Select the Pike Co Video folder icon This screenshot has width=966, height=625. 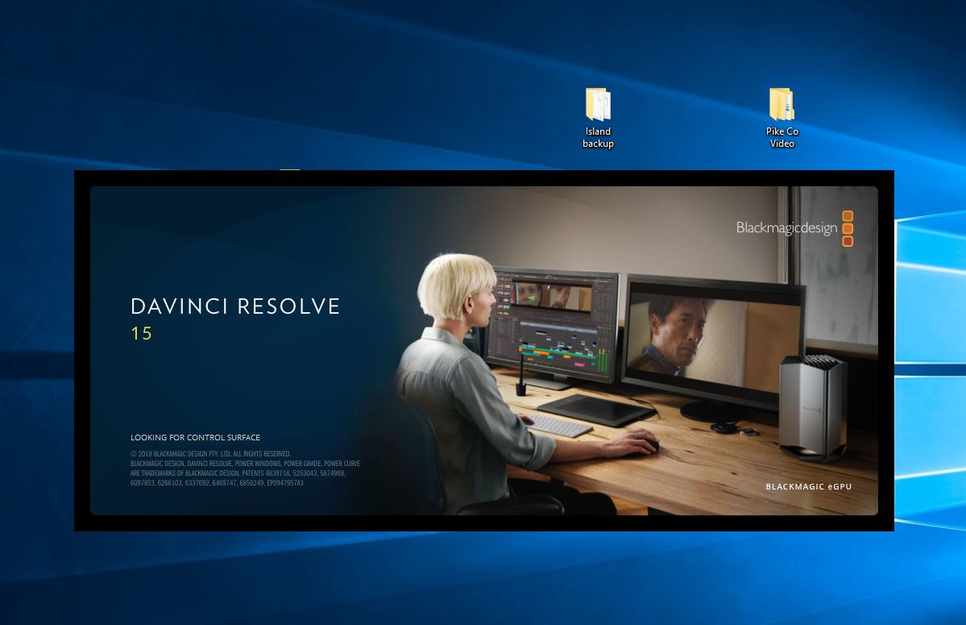coord(782,104)
